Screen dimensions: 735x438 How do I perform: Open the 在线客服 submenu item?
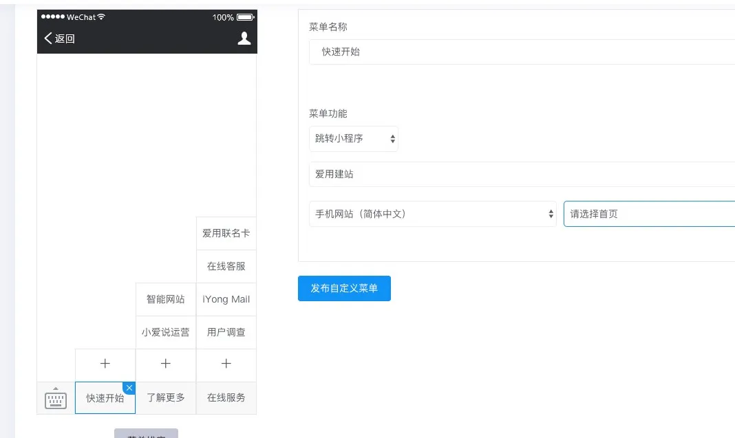(x=226, y=267)
